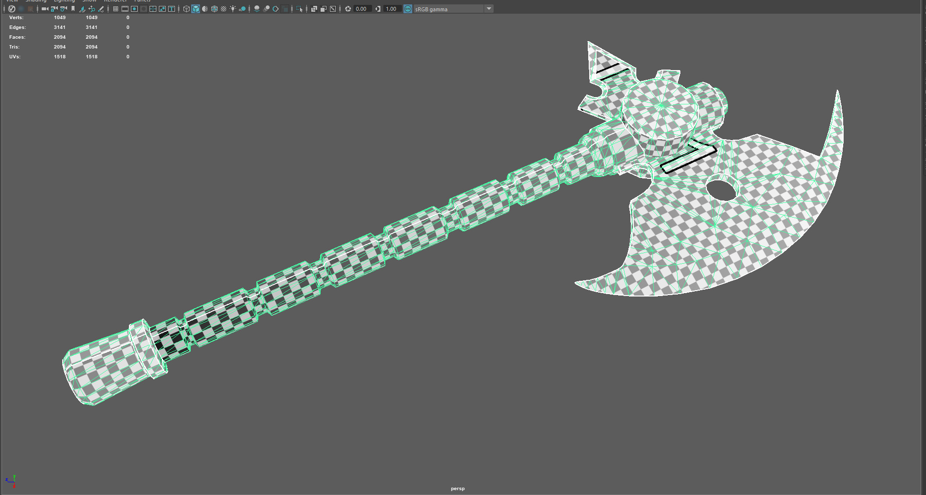Click the first 1518 value in UVs row
This screenshot has width=926, height=495.
60,56
